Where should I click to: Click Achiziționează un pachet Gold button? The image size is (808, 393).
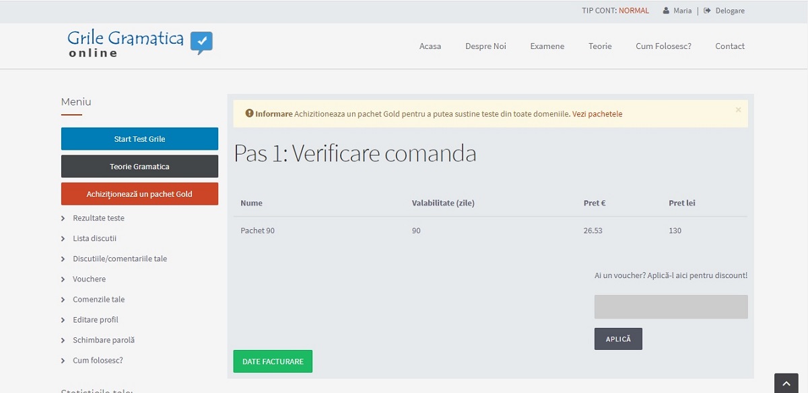139,194
